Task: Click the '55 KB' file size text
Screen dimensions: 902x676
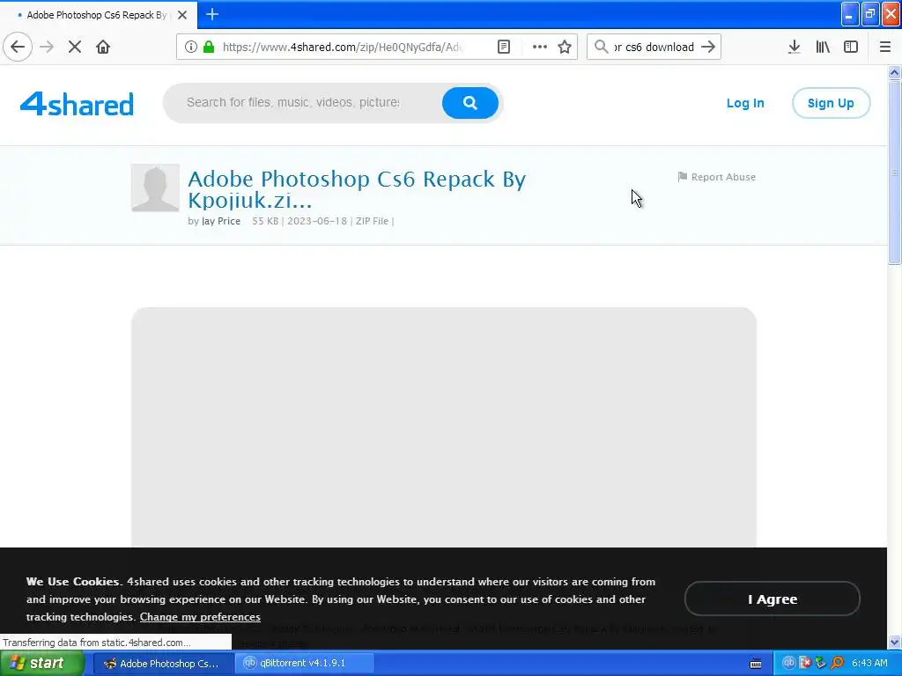Action: (265, 221)
